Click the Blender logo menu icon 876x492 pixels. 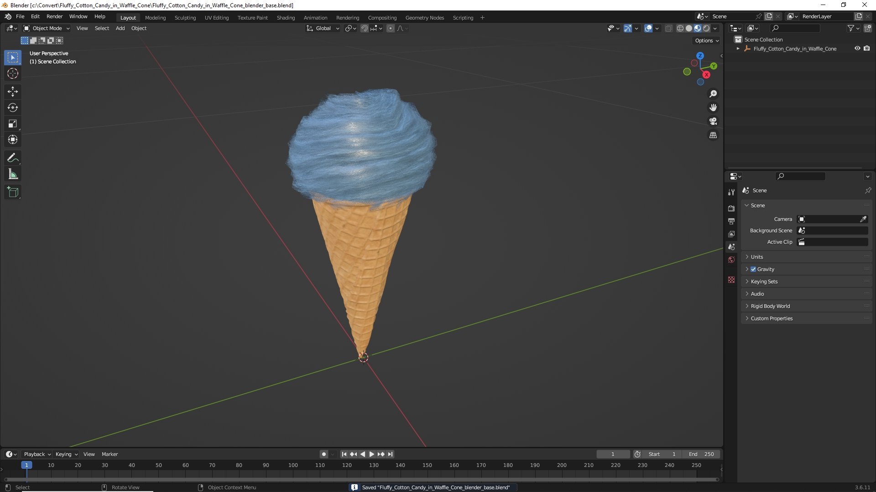pos(8,16)
